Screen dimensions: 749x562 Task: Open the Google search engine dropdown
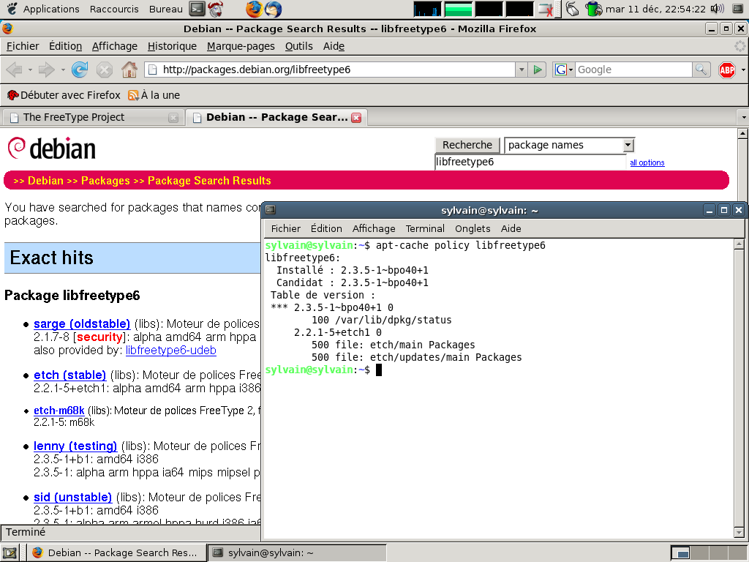563,70
